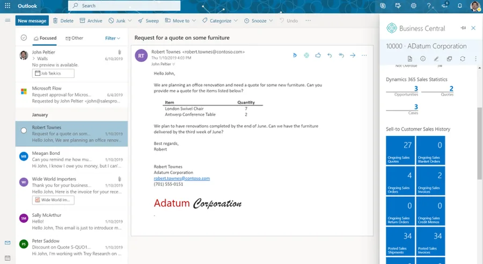The width and height of the screenshot is (483, 264).
Task: Expand the Walls conversation chevron
Action: [34, 59]
